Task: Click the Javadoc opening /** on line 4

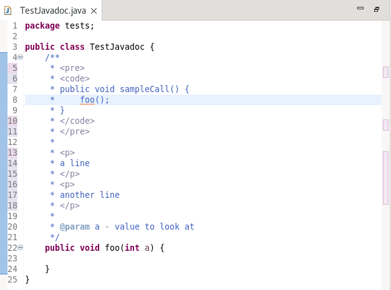Action: [x=52, y=57]
